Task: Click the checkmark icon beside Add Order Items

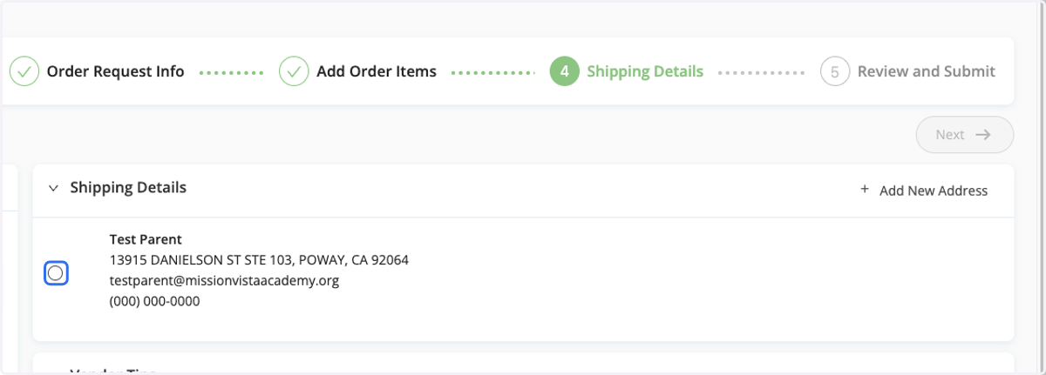Action: point(294,71)
